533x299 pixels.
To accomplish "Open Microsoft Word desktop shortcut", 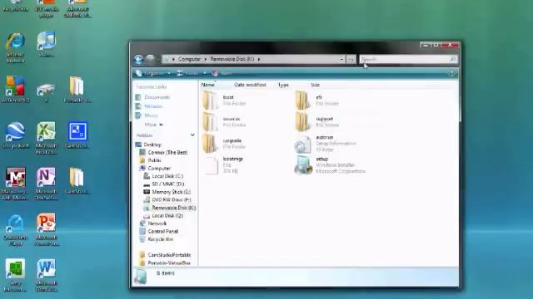I will (47, 275).
